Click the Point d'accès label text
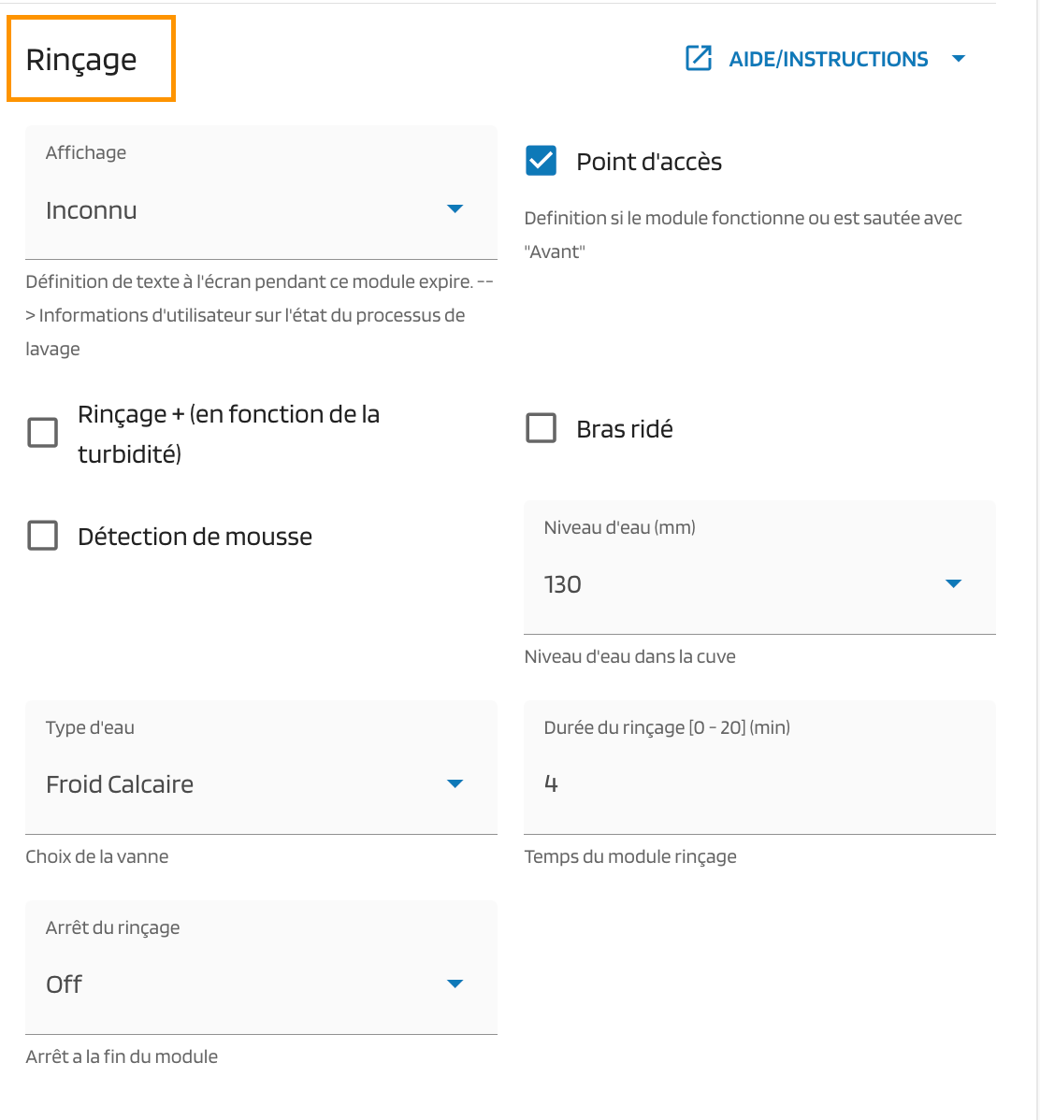 point(649,162)
